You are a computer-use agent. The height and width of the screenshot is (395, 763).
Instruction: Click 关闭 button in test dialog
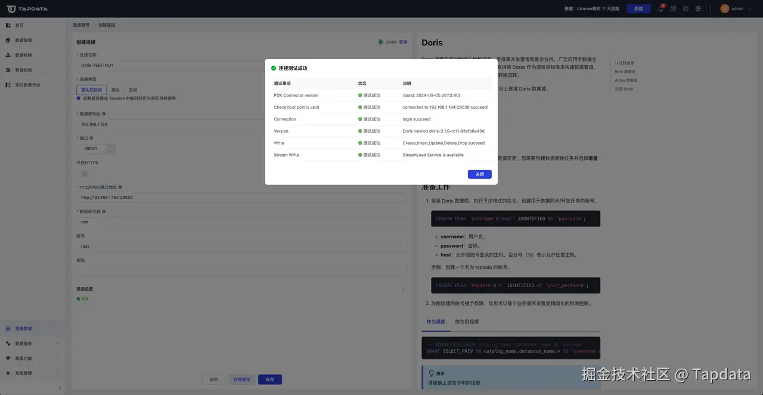point(480,174)
